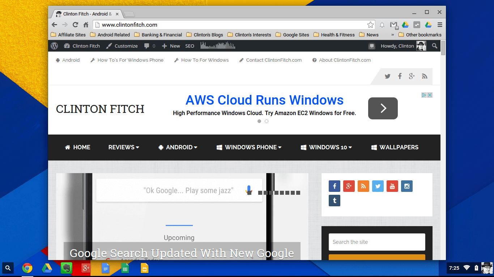Image resolution: width=494 pixels, height=277 pixels.
Task: Open the header Facebook icon
Action: [x=400, y=76]
